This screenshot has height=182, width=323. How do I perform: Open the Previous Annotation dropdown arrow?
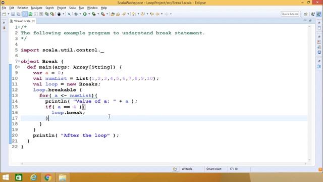[147, 14]
